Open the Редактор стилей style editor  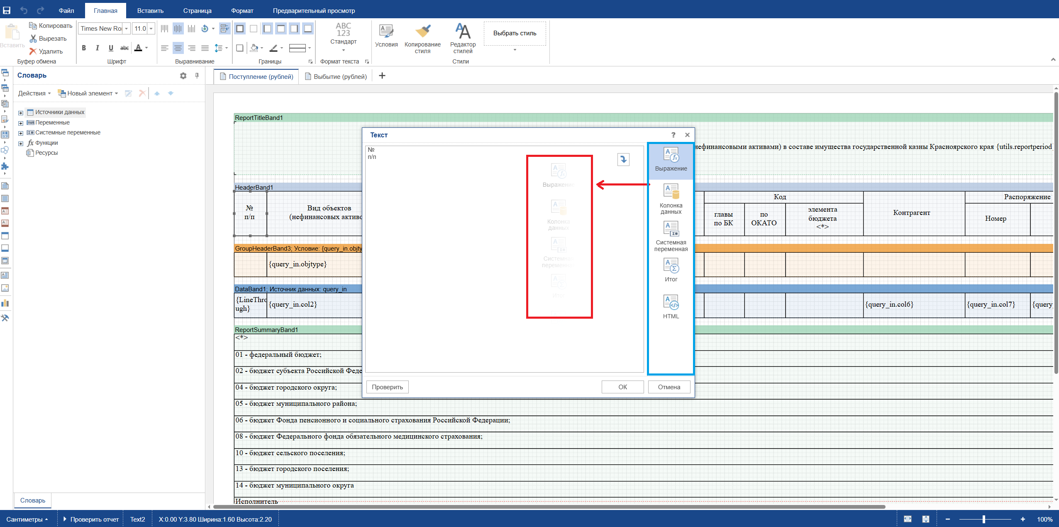pos(463,38)
